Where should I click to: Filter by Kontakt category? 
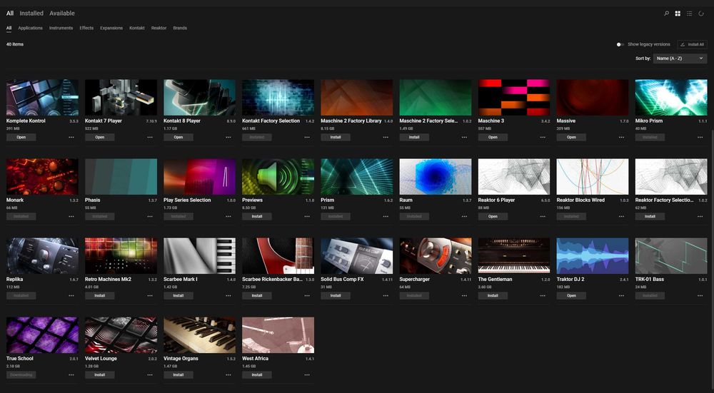click(137, 29)
